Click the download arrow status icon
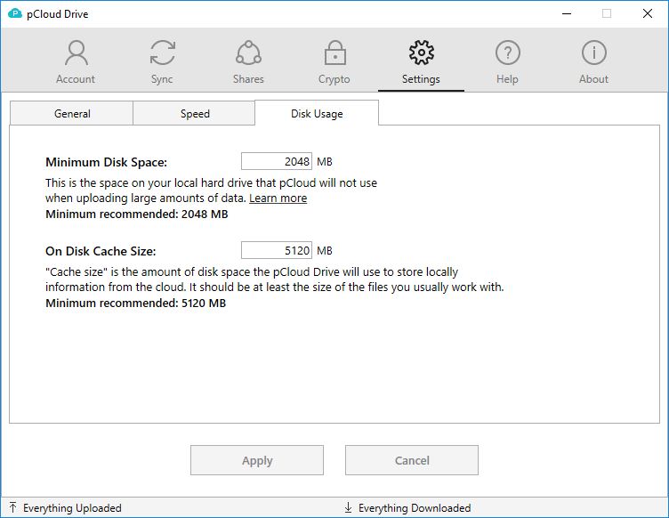Screen dimensions: 669x518 (x=348, y=507)
